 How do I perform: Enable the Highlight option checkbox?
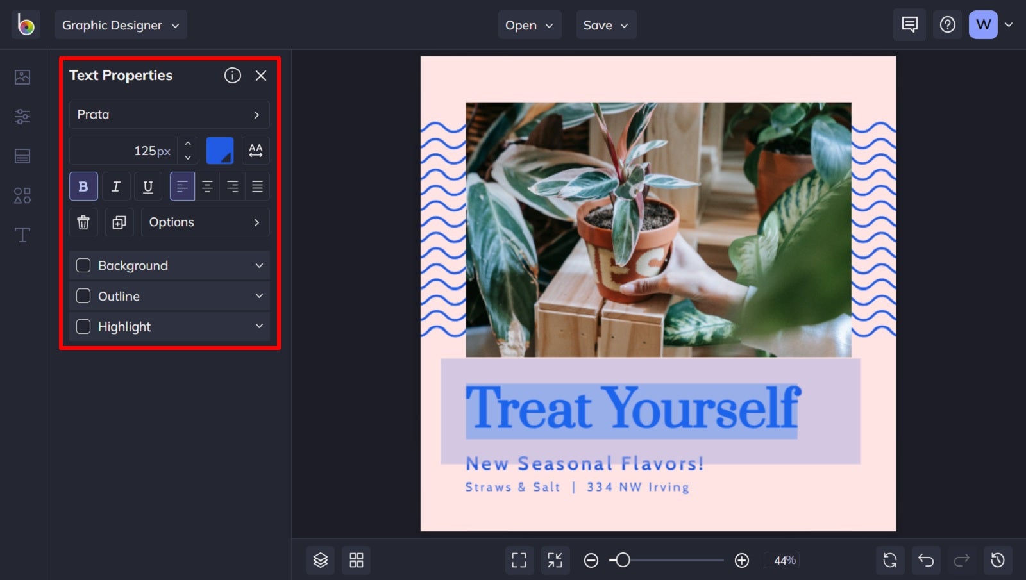pos(83,326)
